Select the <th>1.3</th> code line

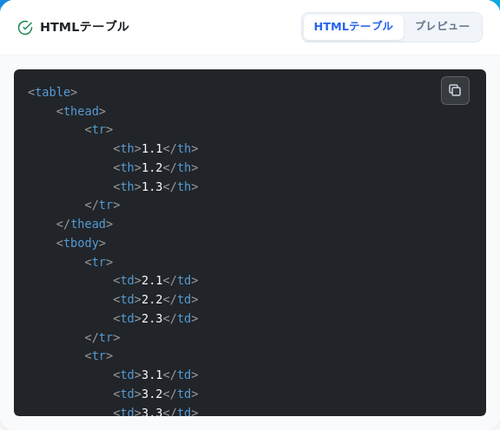(155, 186)
